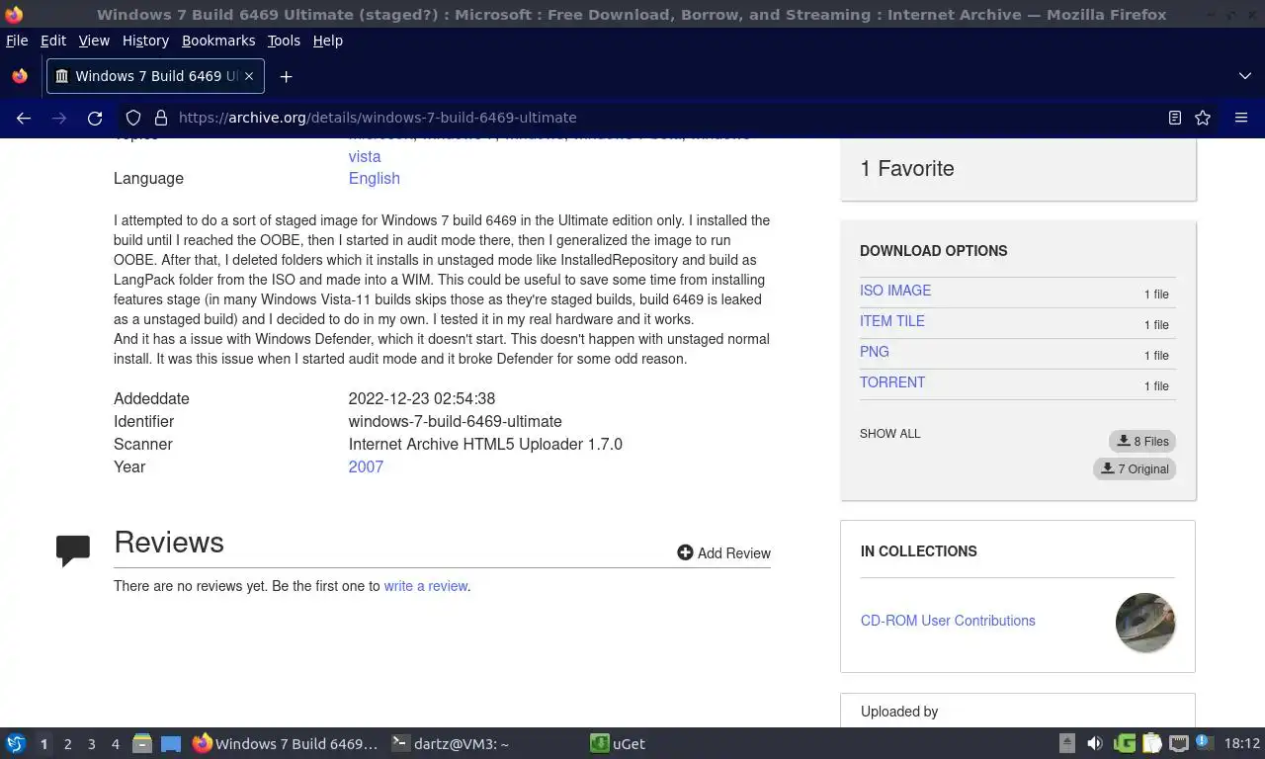Viewport: 1265px width, 759px height.
Task: Open the system start menu icon in taskbar
Action: 16,744
